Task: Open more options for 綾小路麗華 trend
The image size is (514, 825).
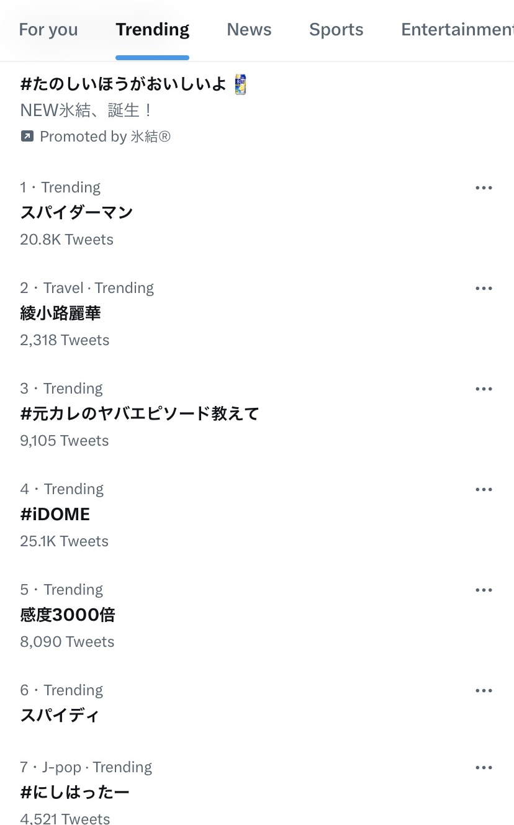Action: [484, 289]
